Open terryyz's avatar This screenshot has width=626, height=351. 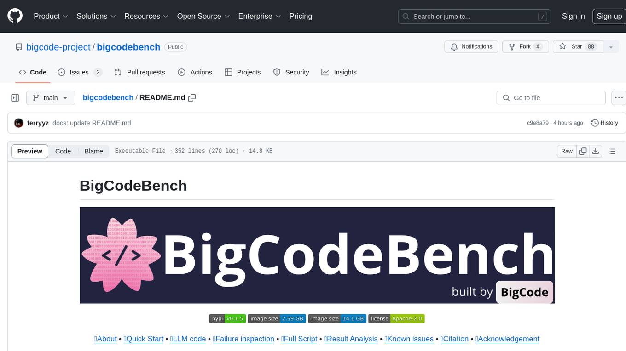19,123
